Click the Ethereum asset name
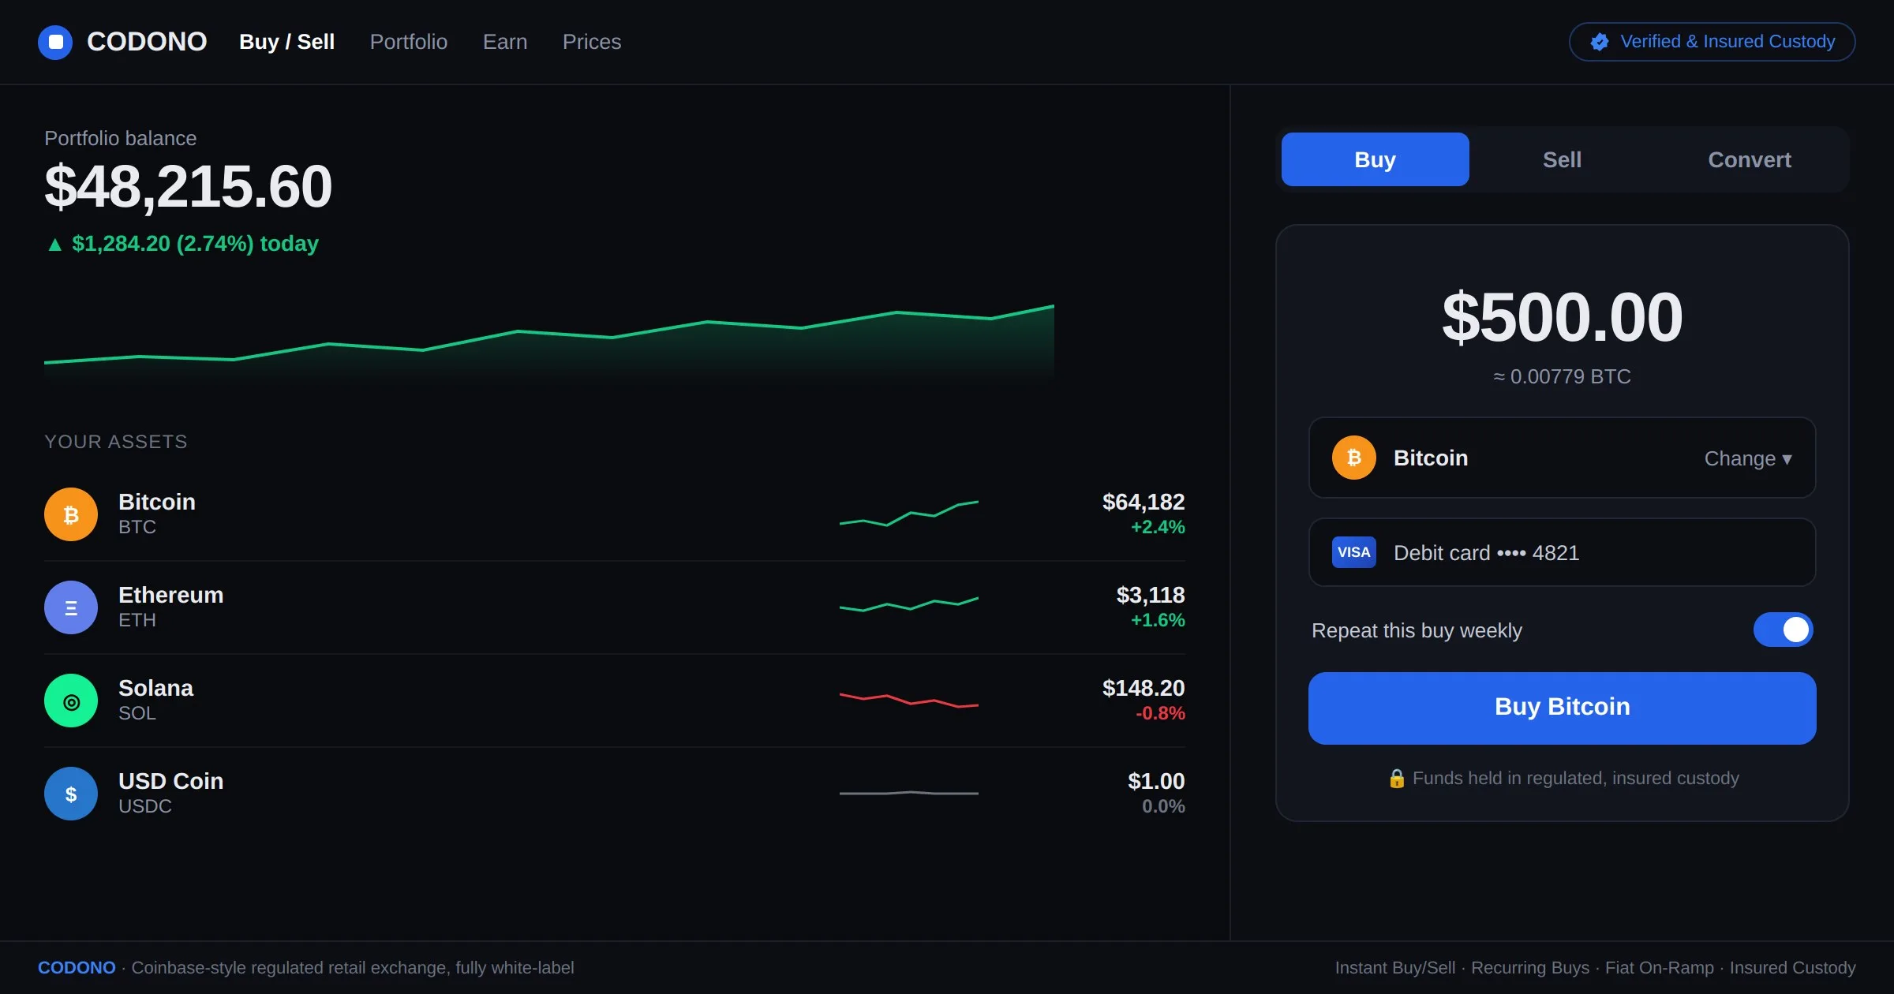1894x994 pixels. tap(171, 595)
